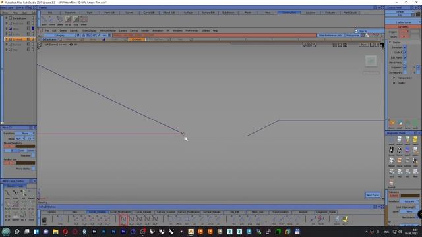Click the Category field on the prompt line

(59, 35)
